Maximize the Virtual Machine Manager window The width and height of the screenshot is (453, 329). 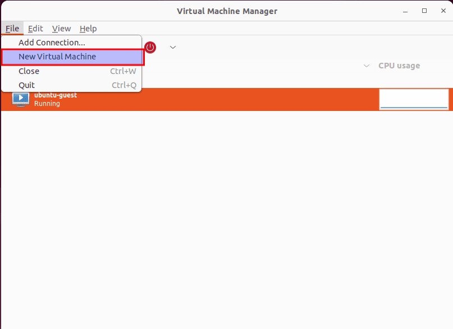(424, 11)
